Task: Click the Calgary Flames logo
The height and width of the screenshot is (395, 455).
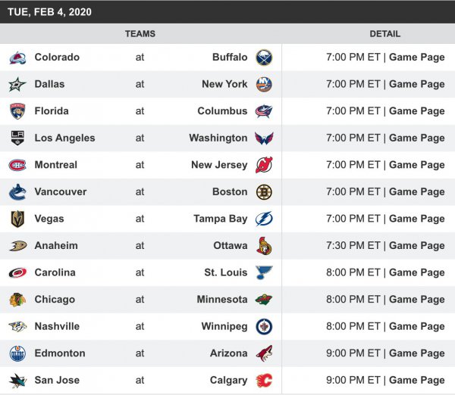Action: [x=264, y=381]
